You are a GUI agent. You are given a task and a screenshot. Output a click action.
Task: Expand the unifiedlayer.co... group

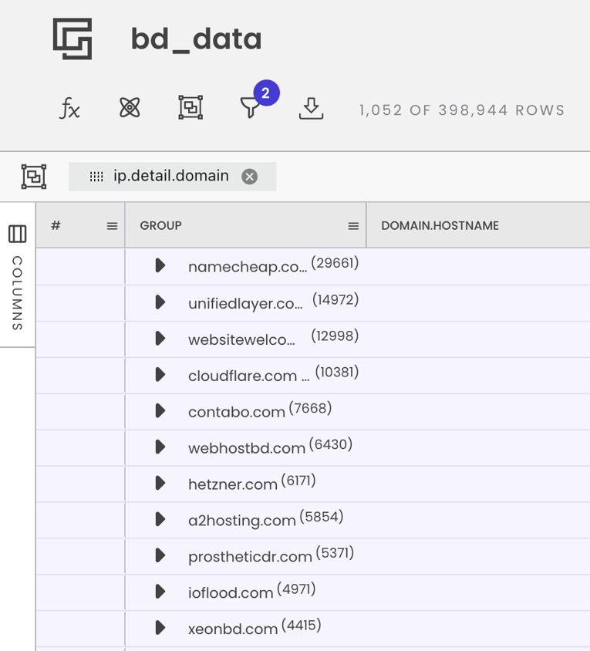pos(160,302)
